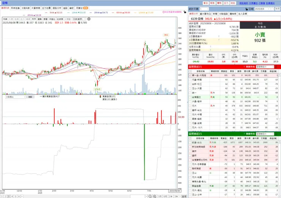This screenshot has height=198, width=281.
Task: Click the lock icon above the chart
Action: click(x=185, y=12)
